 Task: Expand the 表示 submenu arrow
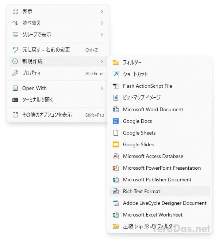[x=102, y=11]
